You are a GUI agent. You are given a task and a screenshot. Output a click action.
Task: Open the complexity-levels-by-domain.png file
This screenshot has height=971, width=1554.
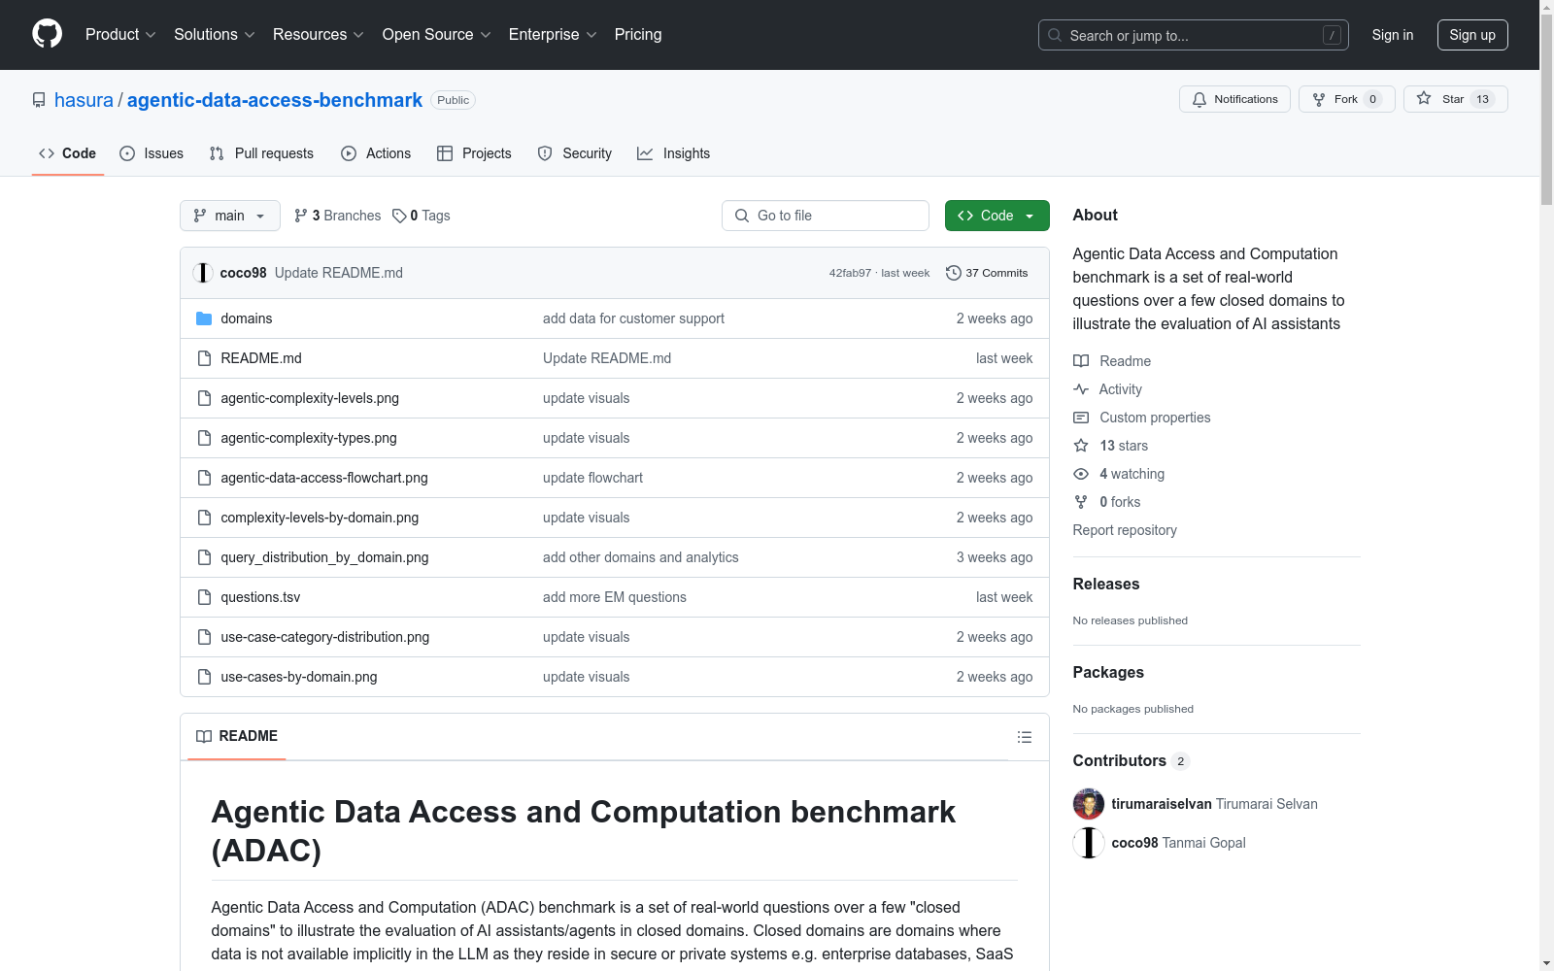click(320, 518)
